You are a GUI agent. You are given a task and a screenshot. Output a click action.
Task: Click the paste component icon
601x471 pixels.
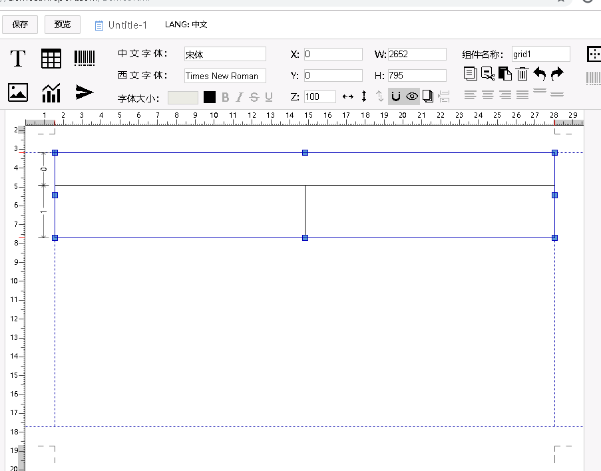[504, 74]
